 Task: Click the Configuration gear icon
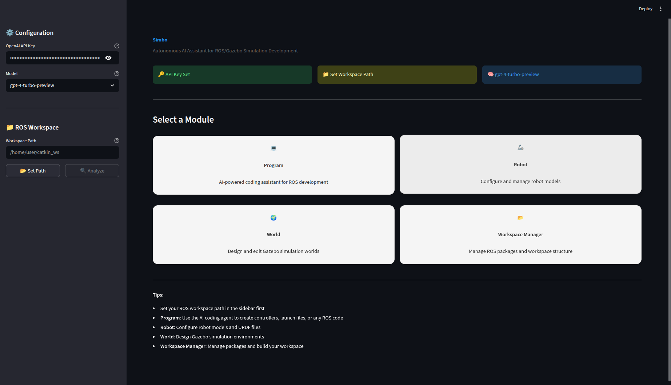point(10,33)
